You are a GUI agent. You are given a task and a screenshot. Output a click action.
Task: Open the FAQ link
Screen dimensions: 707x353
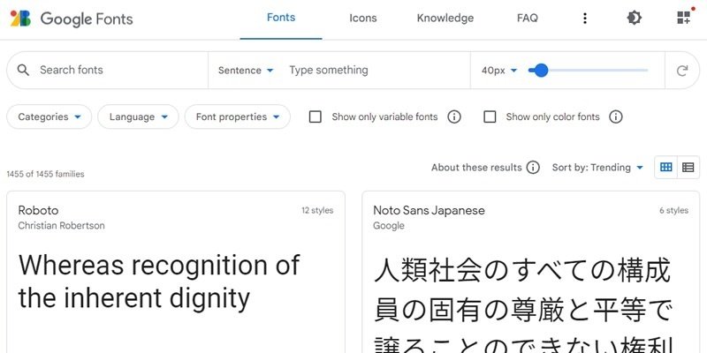(527, 18)
